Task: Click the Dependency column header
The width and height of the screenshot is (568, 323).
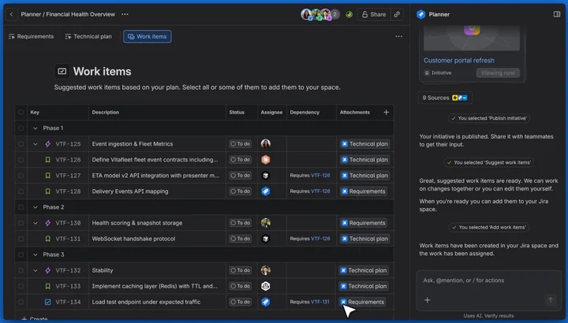Action: tap(305, 112)
